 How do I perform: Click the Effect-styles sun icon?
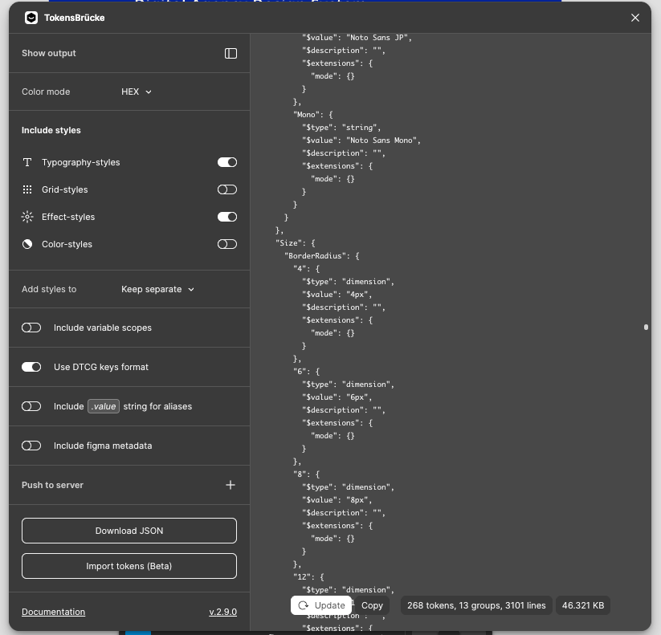tap(27, 217)
